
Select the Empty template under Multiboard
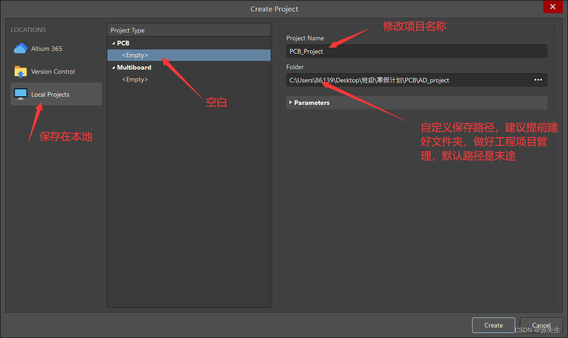pyautogui.click(x=189, y=79)
